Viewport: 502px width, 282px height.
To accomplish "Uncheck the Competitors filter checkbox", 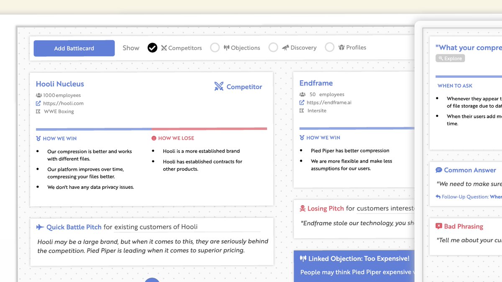I will [x=152, y=48].
